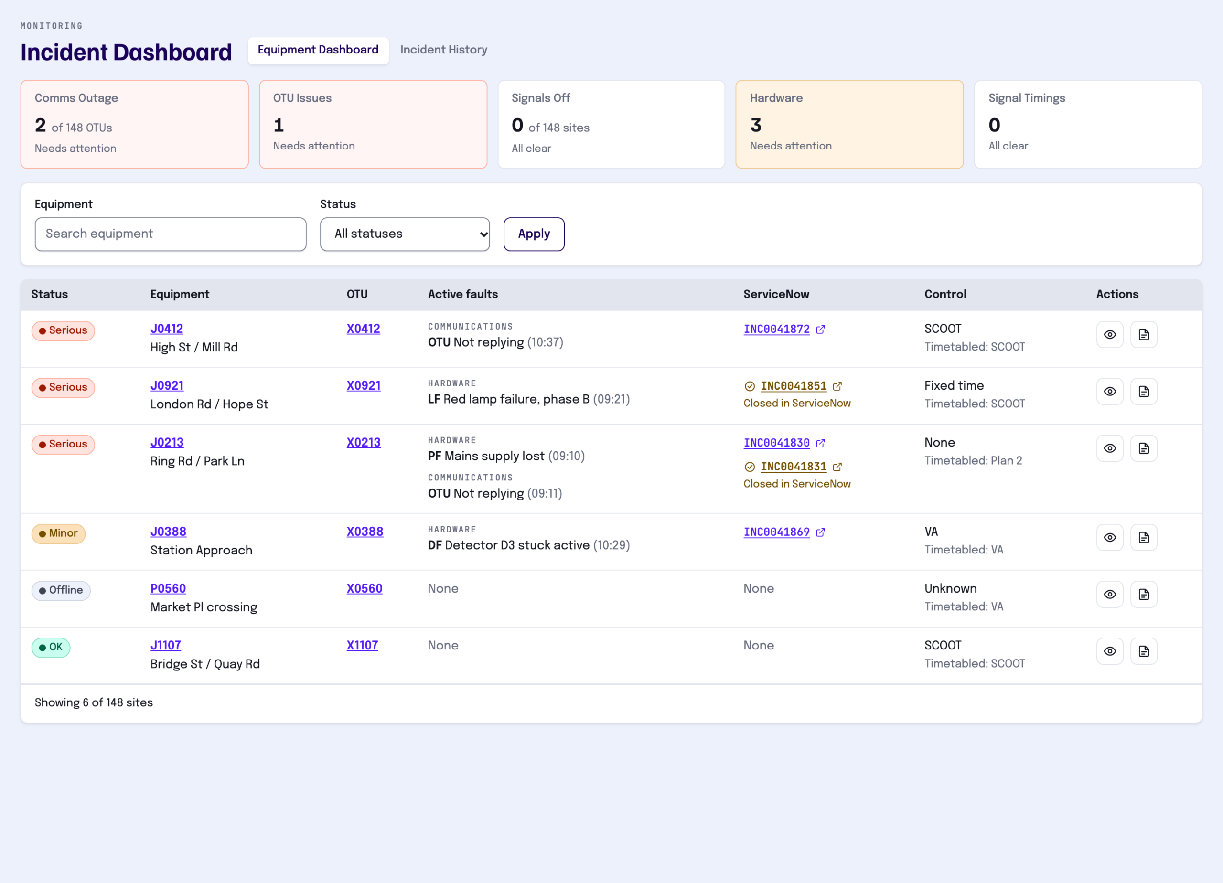Click the Apply filter button
This screenshot has width=1223, height=883.
[x=534, y=234]
